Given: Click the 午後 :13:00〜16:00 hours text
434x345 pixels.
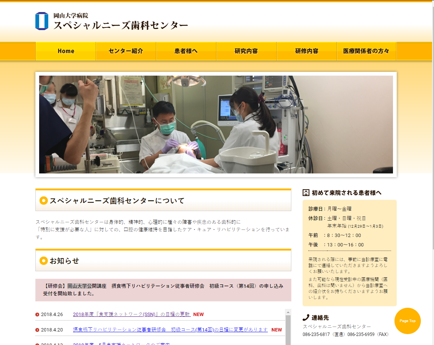Looking at the screenshot, I should point(336,245).
